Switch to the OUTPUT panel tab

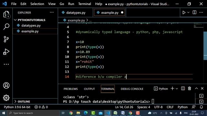tap(89, 89)
